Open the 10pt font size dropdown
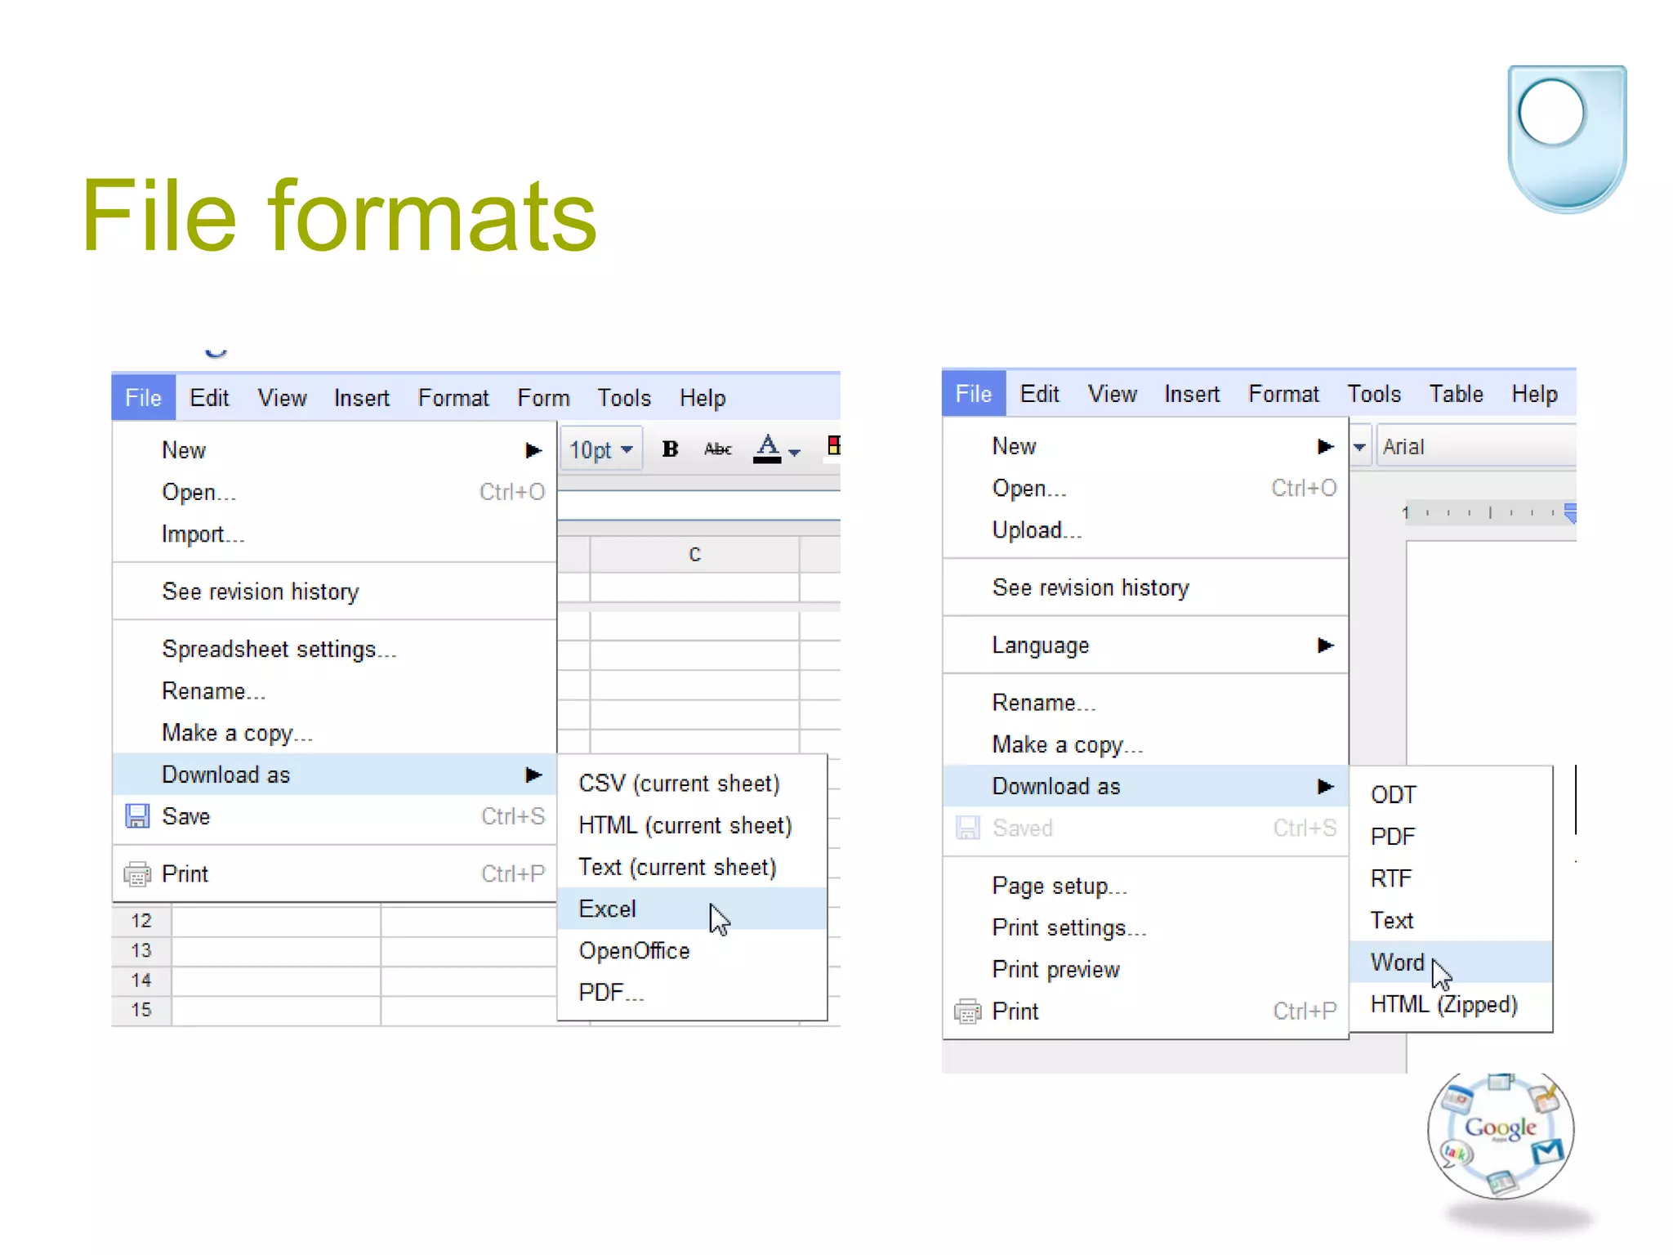The height and width of the screenshot is (1255, 1673). 601,449
